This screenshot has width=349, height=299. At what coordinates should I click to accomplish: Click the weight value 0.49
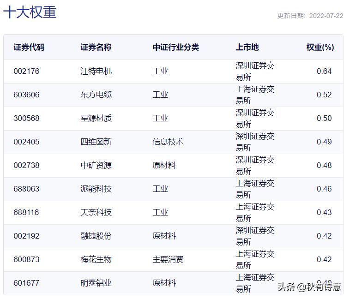click(324, 142)
